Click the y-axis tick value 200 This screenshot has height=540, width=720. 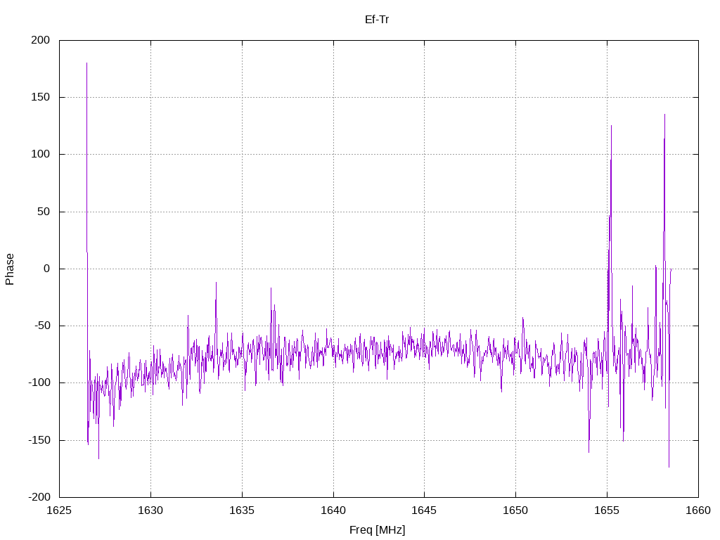[40, 40]
